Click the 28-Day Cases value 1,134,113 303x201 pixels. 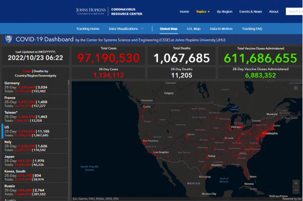point(109,75)
